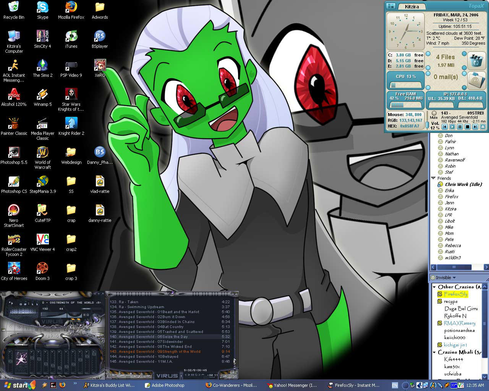This screenshot has height=391, width=489.
Task: Click play button in TopaX player
Action: pos(452,127)
